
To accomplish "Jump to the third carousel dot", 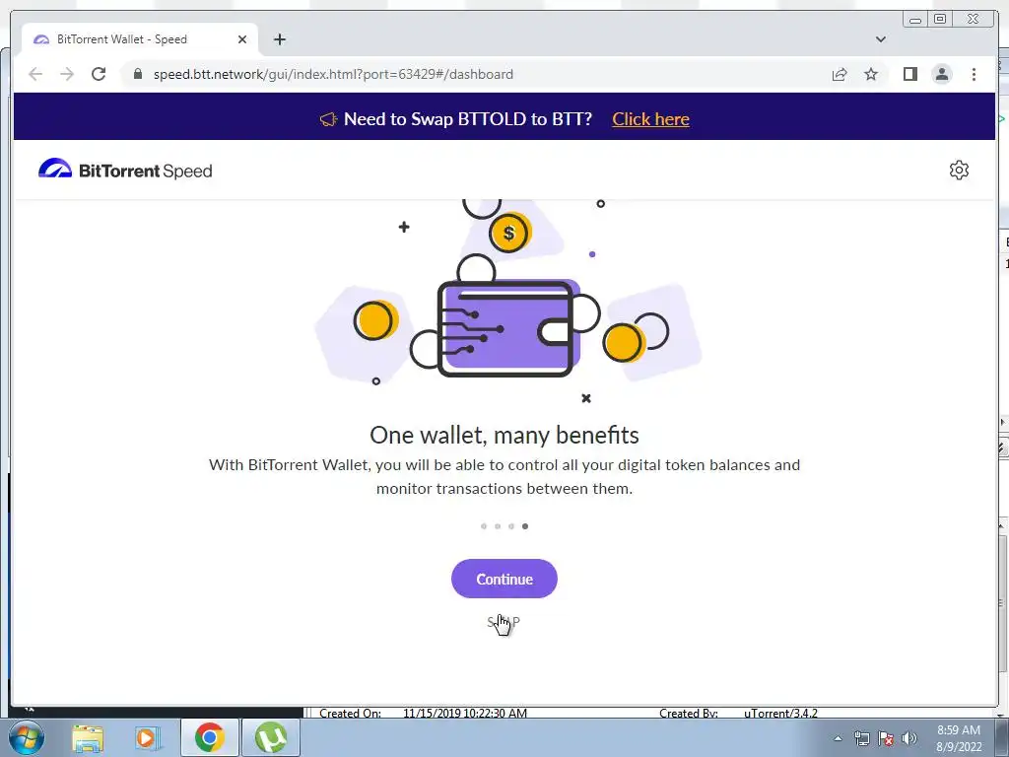I will tap(511, 526).
